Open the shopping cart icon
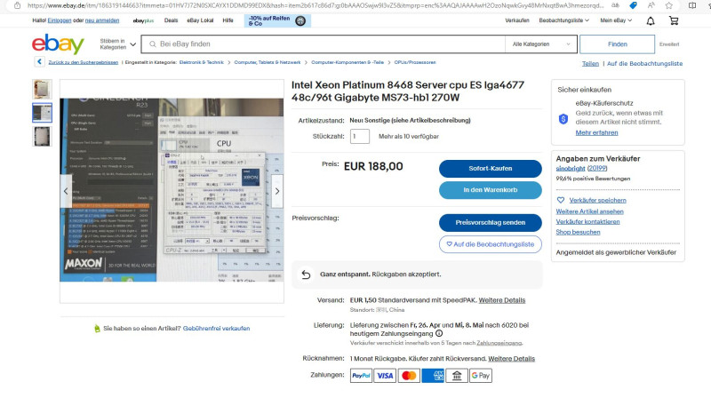711x406 pixels. pyautogui.click(x=674, y=20)
